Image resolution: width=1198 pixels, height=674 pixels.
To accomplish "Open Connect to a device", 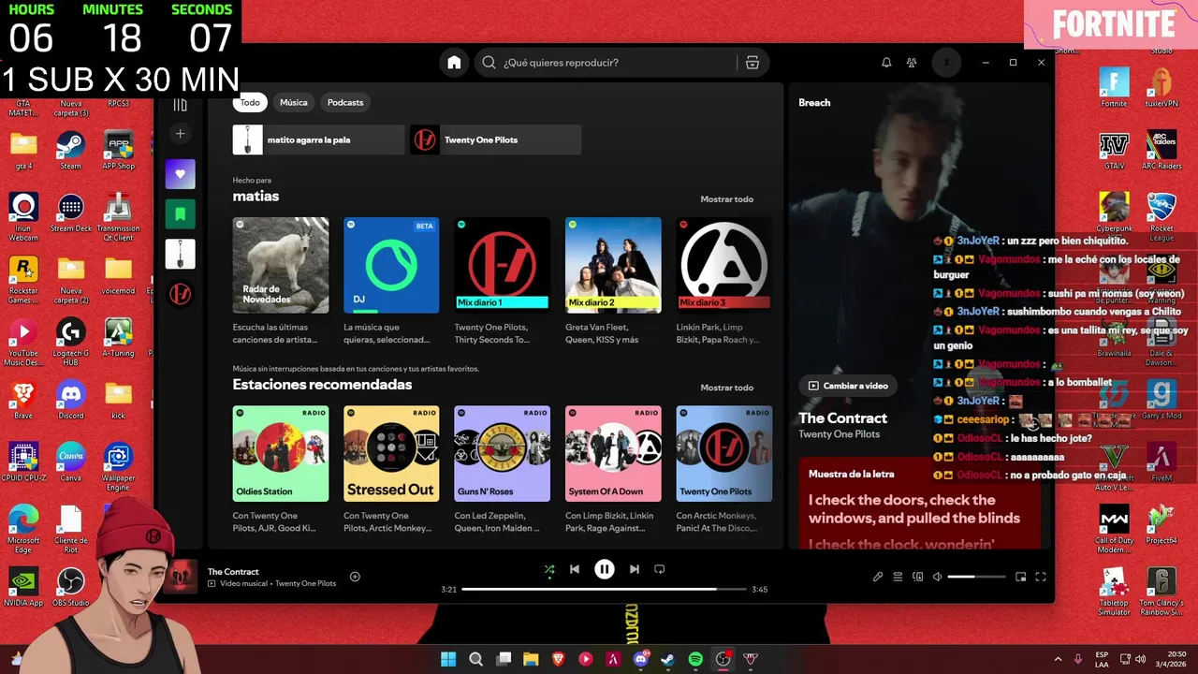I will tap(918, 577).
